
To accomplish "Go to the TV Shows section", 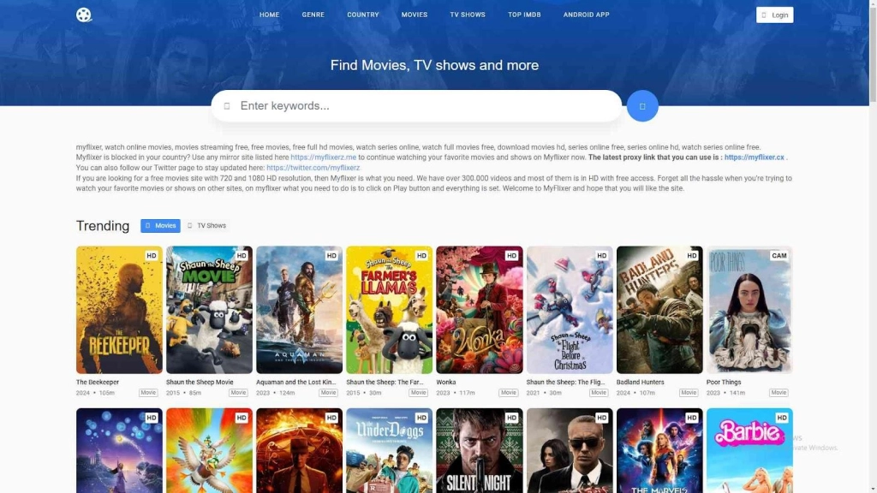I will [x=468, y=15].
